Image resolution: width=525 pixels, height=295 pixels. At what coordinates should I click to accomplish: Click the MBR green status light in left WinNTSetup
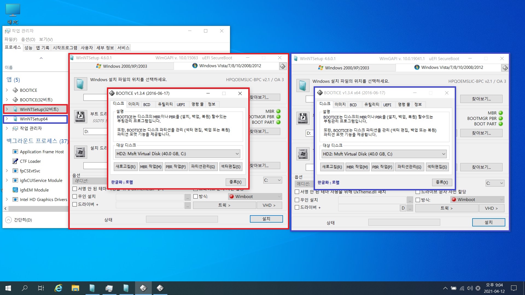278,111
